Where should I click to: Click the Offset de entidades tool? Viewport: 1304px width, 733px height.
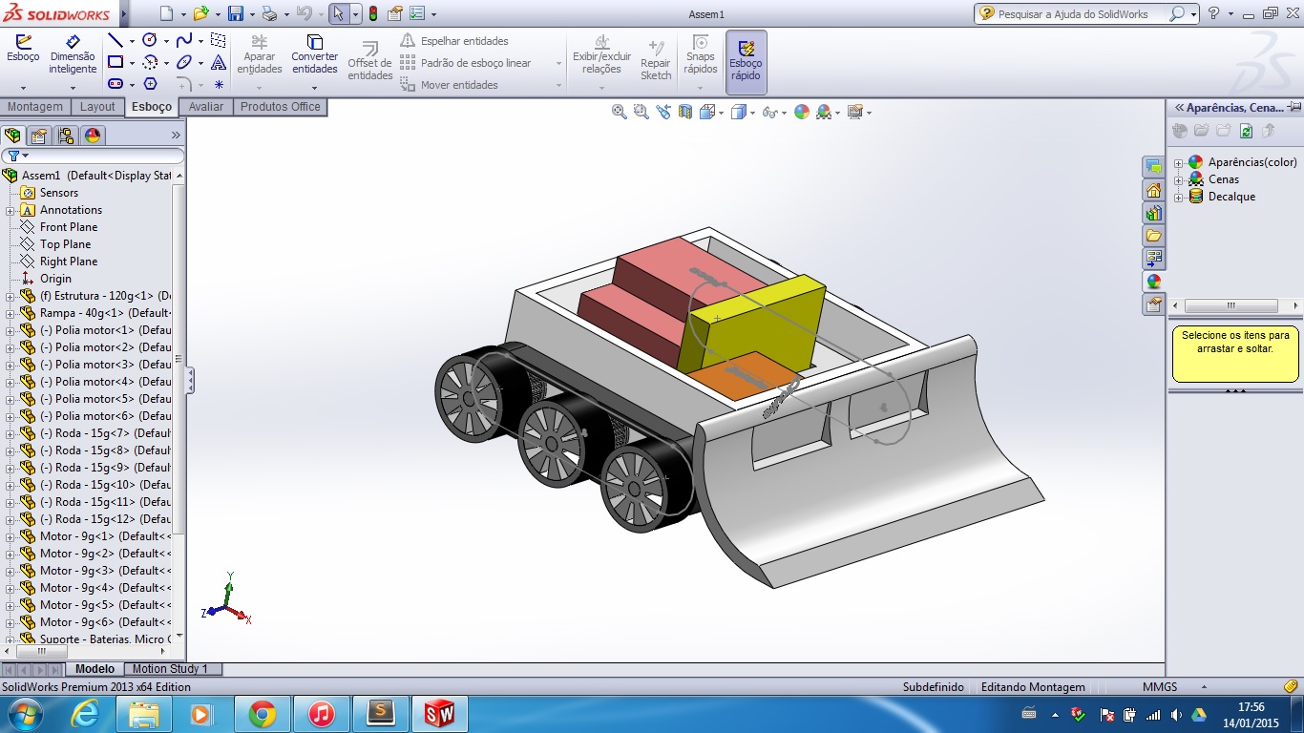[x=369, y=61]
